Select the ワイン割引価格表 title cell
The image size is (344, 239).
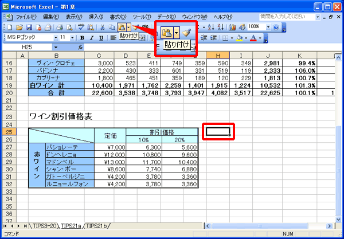pos(61,117)
